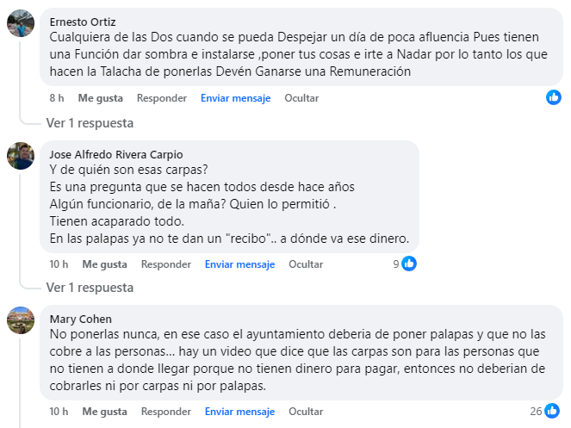Viewport: 571px width, 428px height.
Task: Expand the reply under Jose Alfredo's comment
Action: click(x=90, y=287)
